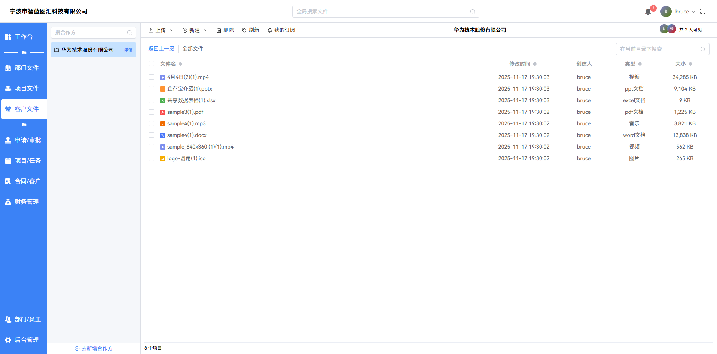Click the refresh icon in the toolbar
Image resolution: width=717 pixels, height=354 pixels.
click(244, 30)
